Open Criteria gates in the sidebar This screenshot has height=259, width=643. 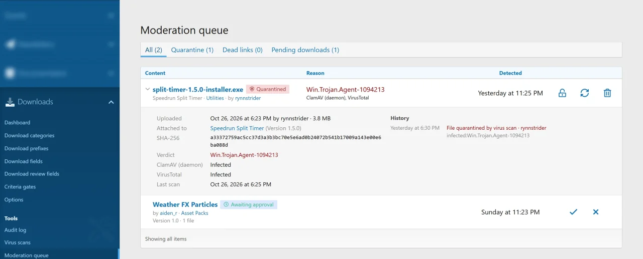click(20, 187)
